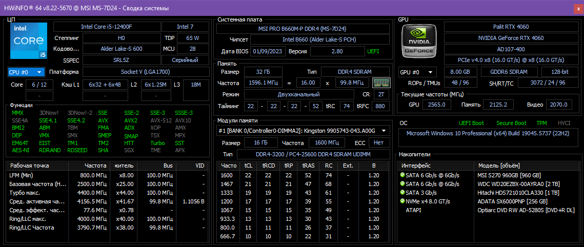Click the SHA feature label
This screenshot has width=584, height=247.
pyautogui.click(x=103, y=150)
